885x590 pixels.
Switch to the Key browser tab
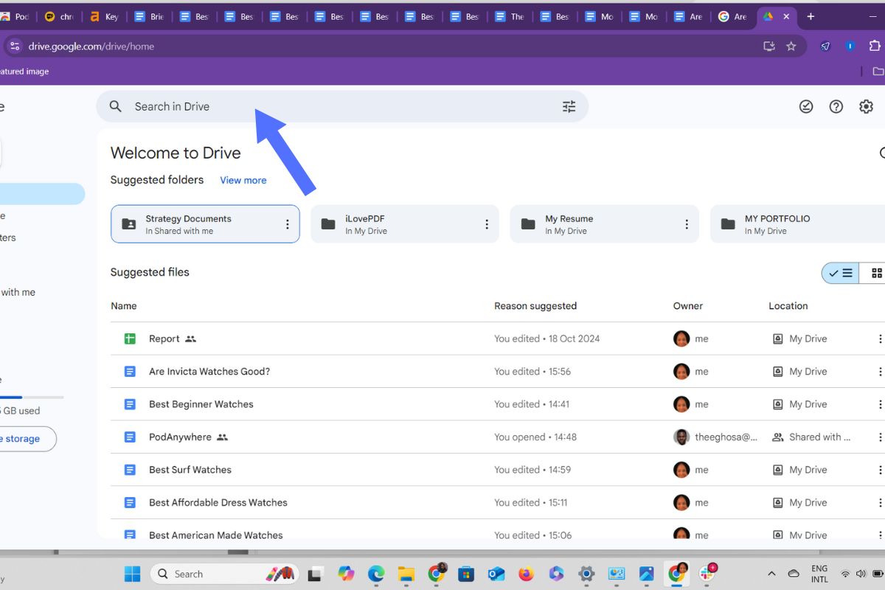(x=104, y=16)
